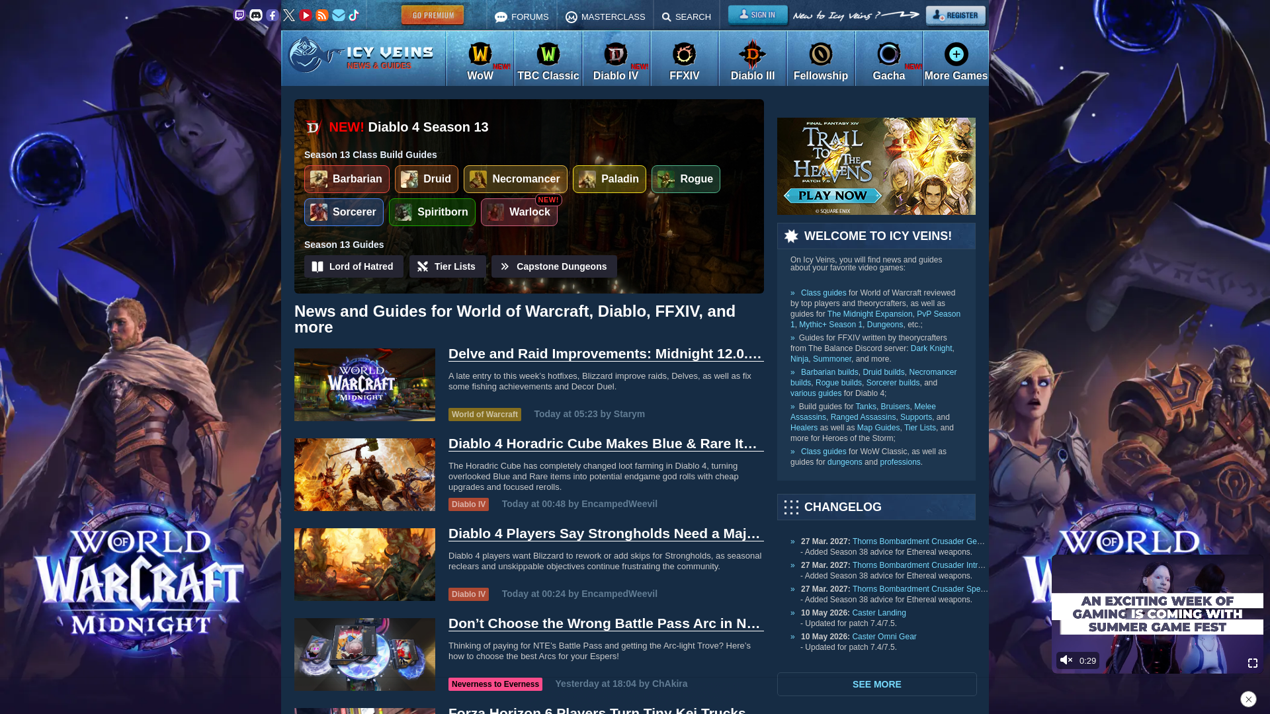This screenshot has height=714, width=1270.
Task: Open the Facebook social icon
Action: point(273,15)
